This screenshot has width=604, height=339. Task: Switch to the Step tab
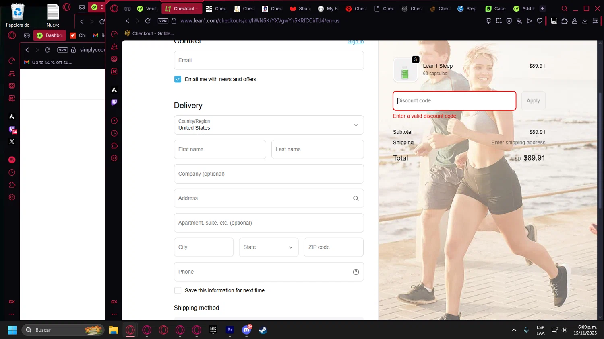click(x=467, y=8)
